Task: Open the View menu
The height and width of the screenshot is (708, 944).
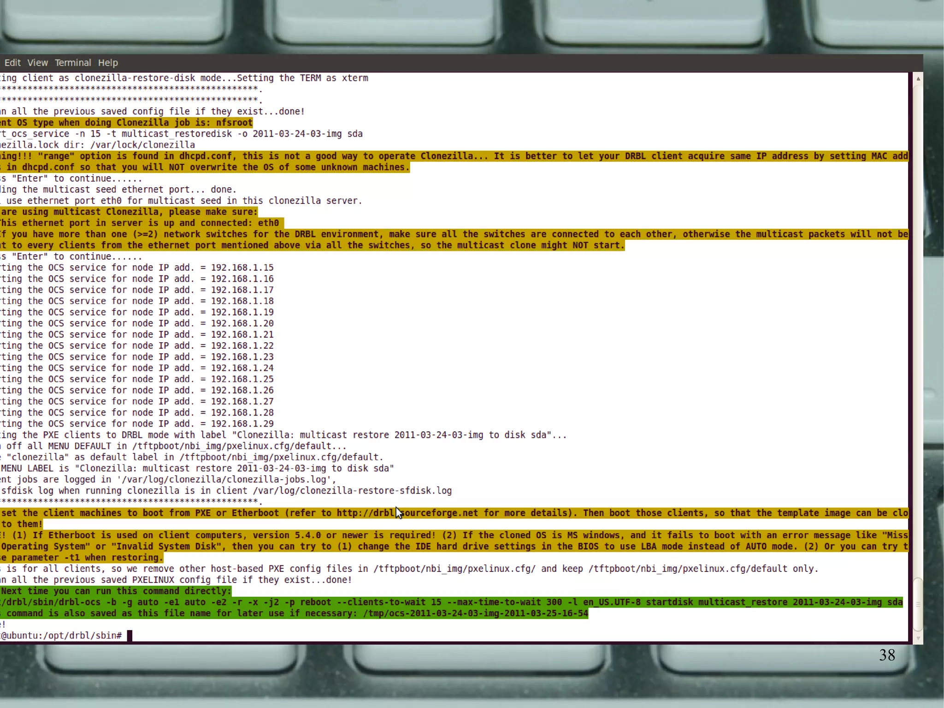Action: point(37,63)
